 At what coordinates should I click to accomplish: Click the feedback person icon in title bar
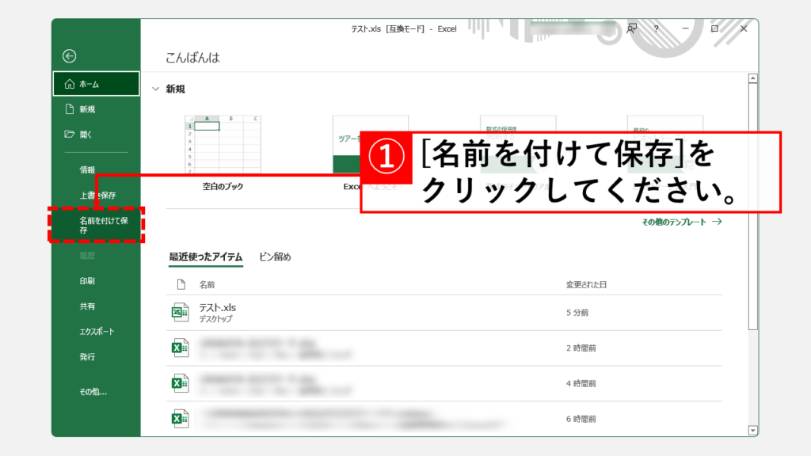(x=631, y=28)
